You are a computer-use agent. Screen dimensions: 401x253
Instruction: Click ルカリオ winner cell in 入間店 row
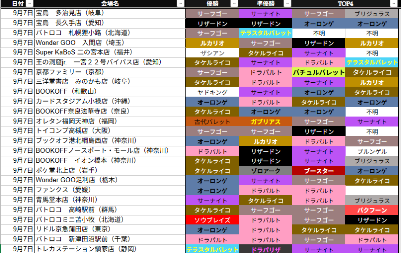click(212, 43)
